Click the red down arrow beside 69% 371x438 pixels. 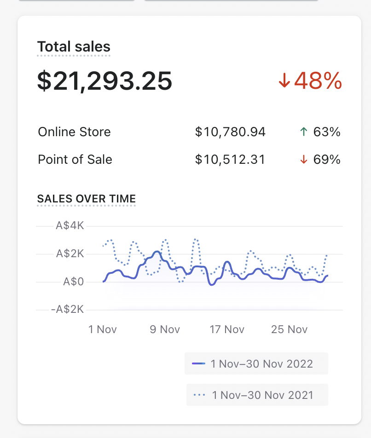point(303,160)
